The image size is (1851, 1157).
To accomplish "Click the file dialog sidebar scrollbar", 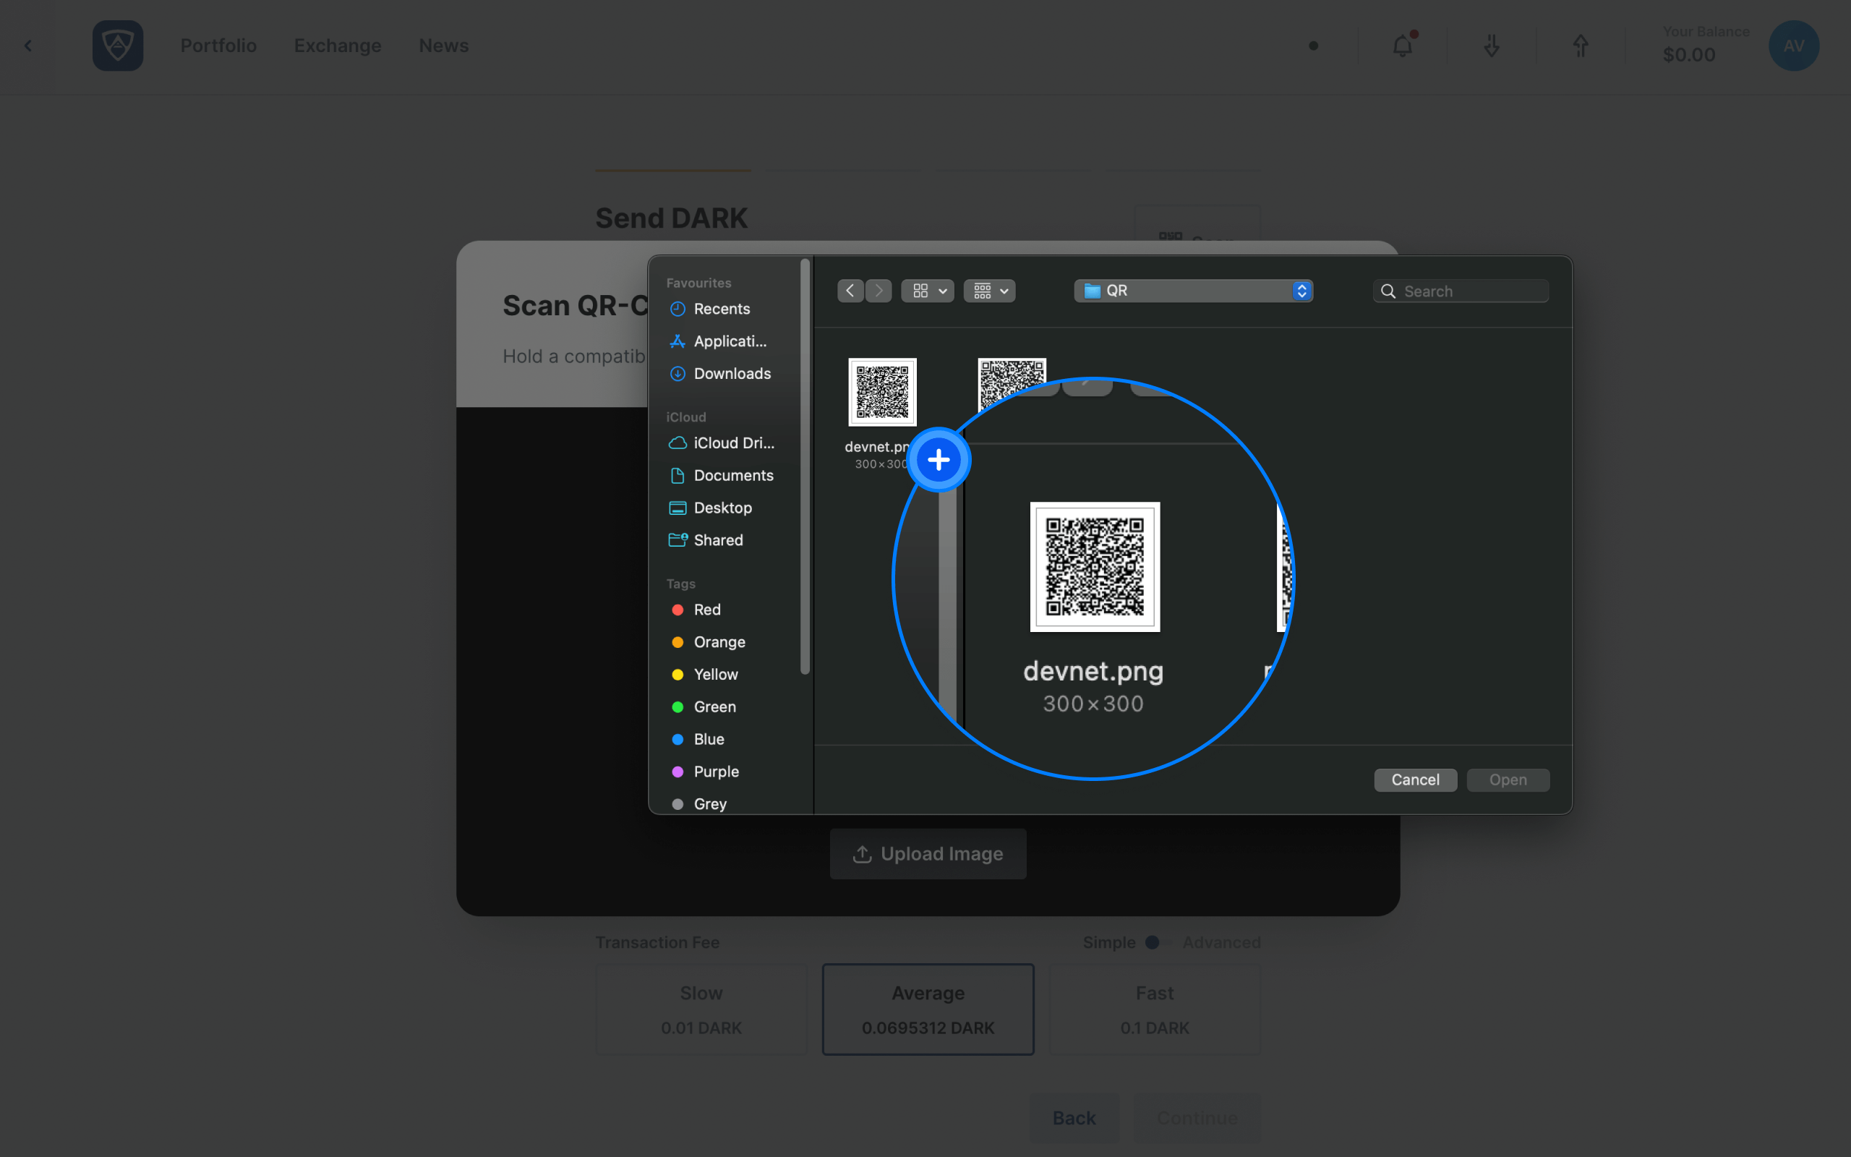I will pos(805,467).
